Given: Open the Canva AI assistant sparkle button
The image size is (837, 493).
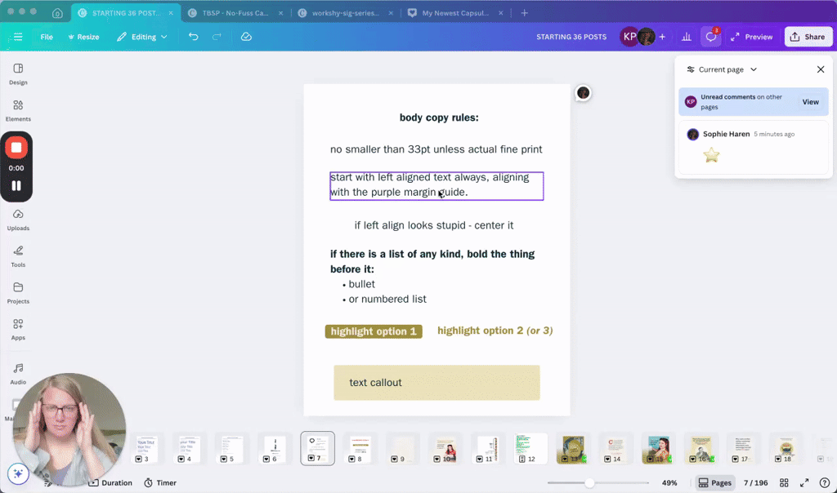Looking at the screenshot, I should 18,473.
